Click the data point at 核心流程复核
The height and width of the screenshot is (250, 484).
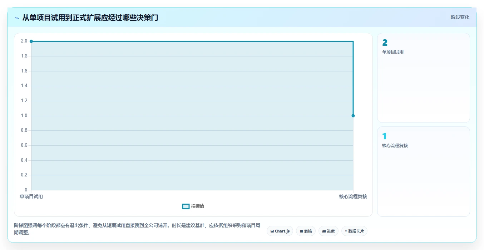tap(353, 116)
